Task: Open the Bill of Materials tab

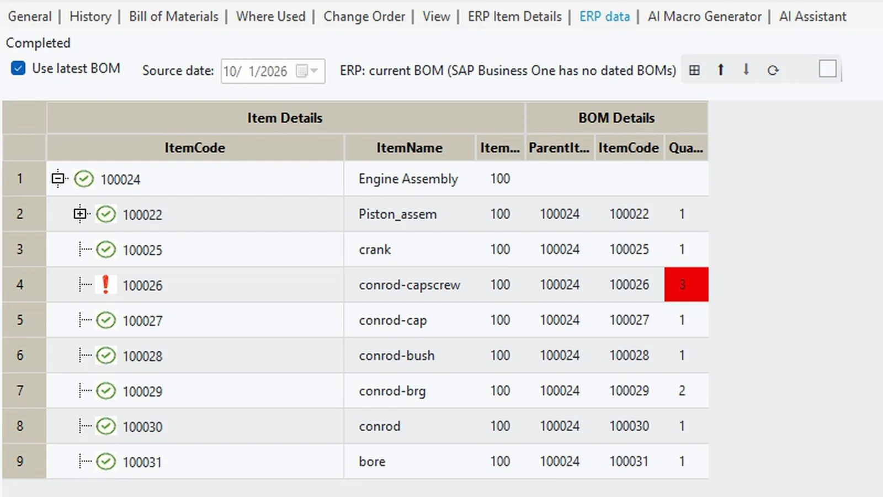Action: point(174,17)
